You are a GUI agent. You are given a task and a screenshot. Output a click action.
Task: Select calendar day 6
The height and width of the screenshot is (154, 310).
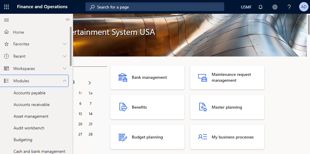80,104
